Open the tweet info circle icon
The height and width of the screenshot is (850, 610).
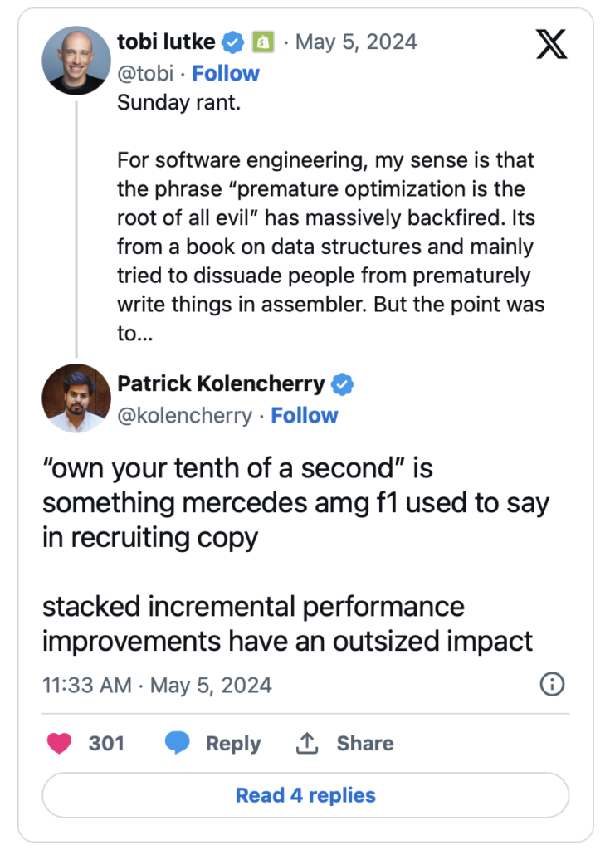552,684
